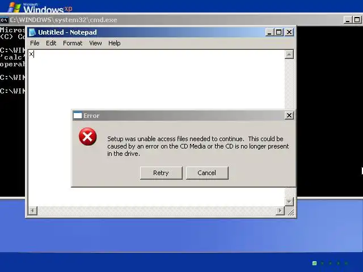This screenshot has width=363, height=272.
Task: Minimize the cmd.exe window
Action: [348, 20]
